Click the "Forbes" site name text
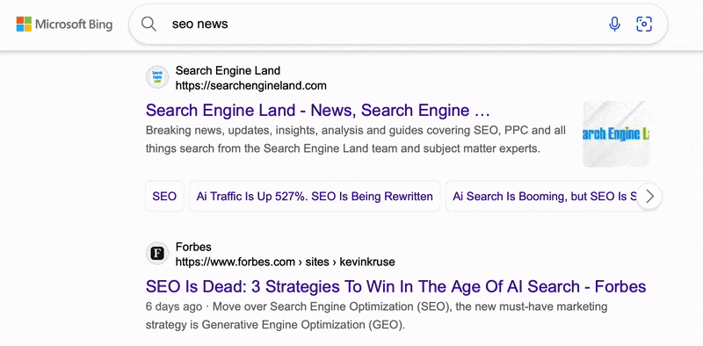The width and height of the screenshot is (703, 346). point(193,247)
